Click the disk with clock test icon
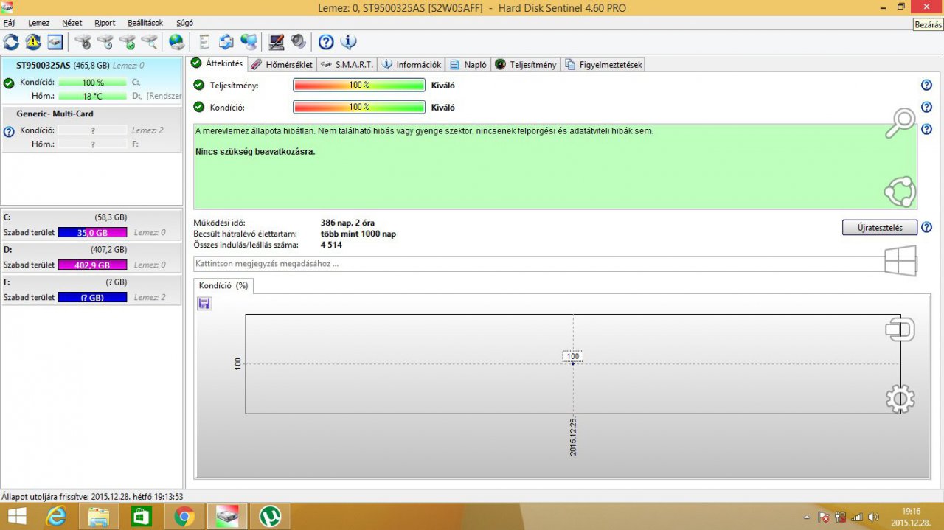Image resolution: width=944 pixels, height=530 pixels. [105, 42]
